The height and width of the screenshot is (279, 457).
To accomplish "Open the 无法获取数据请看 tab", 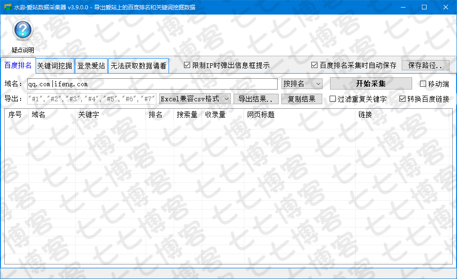I will pos(139,66).
